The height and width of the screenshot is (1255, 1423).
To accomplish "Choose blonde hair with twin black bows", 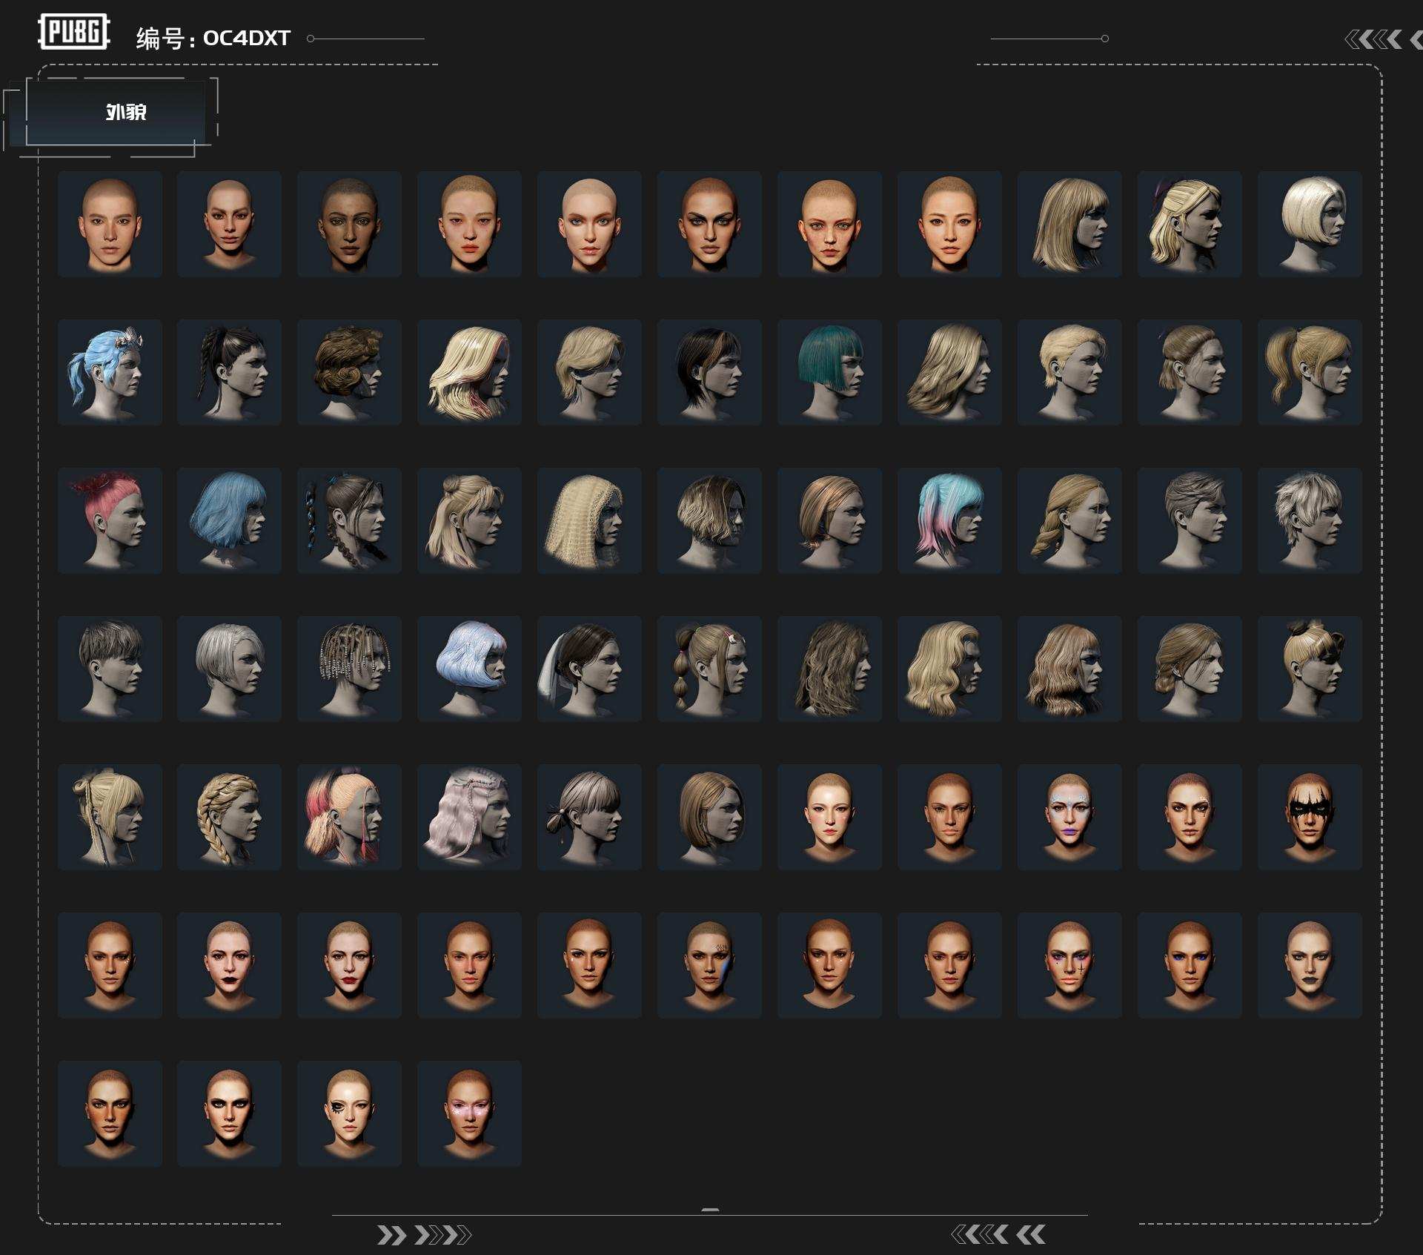I will coord(1310,669).
